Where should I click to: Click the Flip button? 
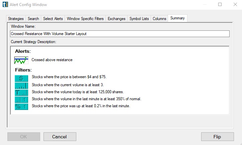217,137
